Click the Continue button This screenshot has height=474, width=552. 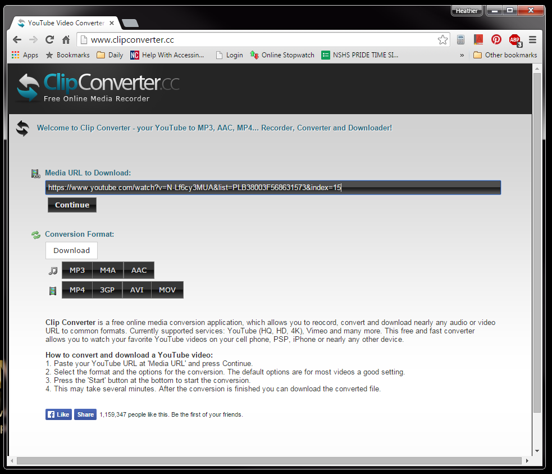(x=72, y=205)
